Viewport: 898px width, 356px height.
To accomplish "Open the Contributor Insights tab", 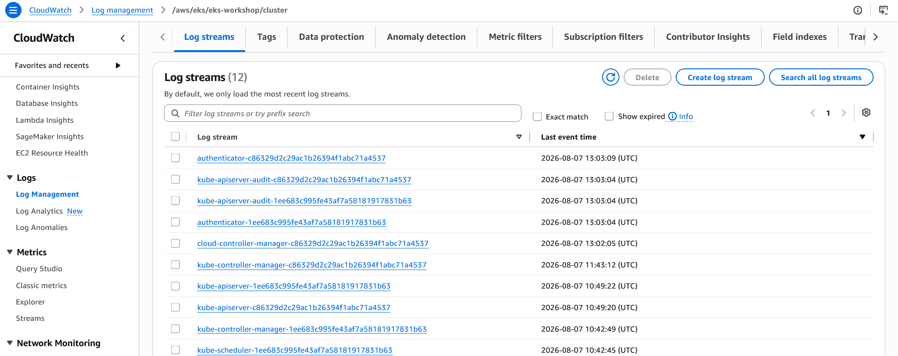I will tap(708, 37).
